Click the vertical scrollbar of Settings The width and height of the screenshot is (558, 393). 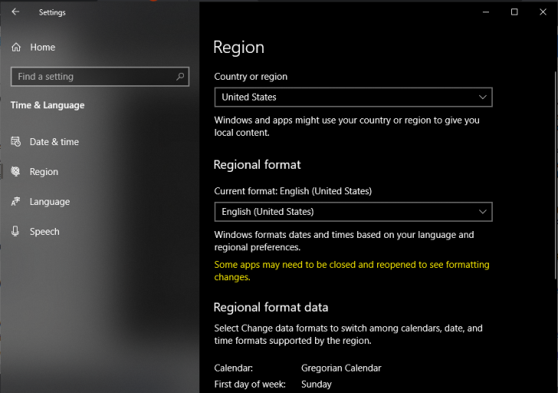(556, 174)
